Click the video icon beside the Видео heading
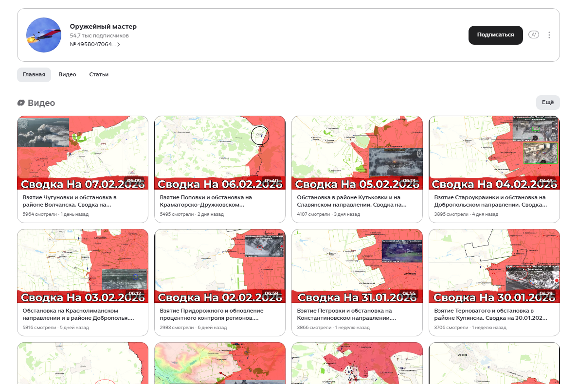This screenshot has width=578, height=384. (21, 103)
